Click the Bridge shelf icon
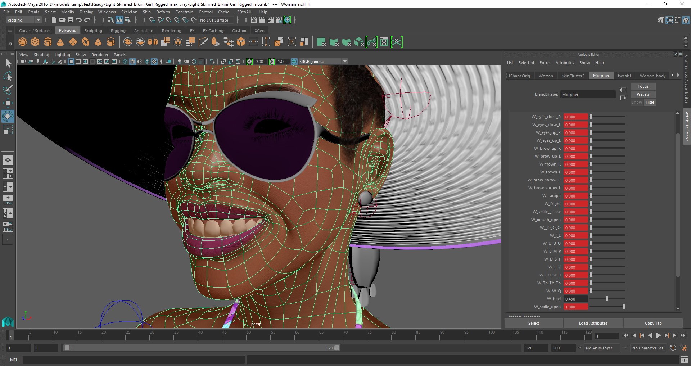Screen dimensions: 691x366 tap(228, 42)
